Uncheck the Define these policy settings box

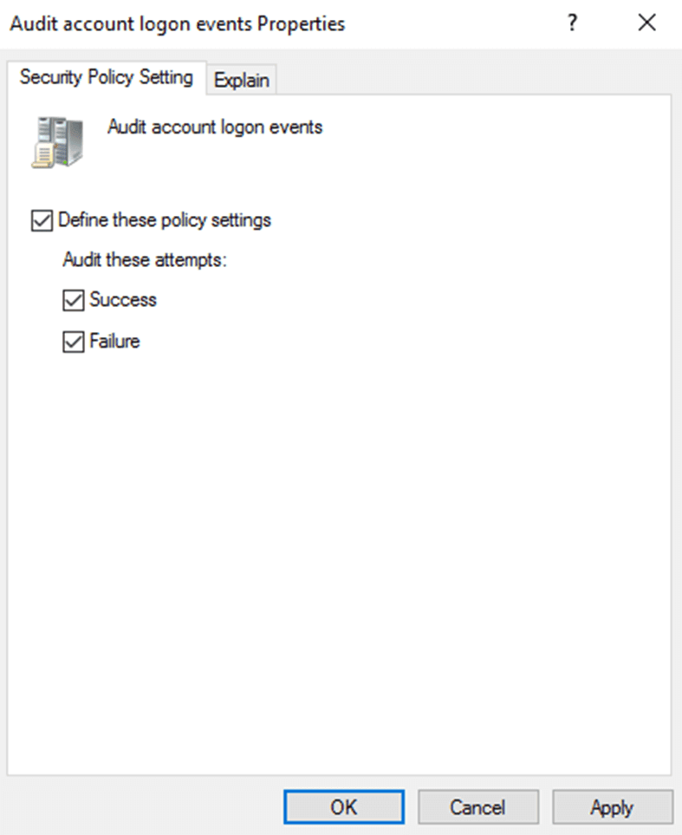[42, 220]
